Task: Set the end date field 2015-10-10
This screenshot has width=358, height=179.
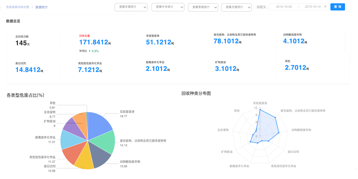Action: [x=312, y=7]
